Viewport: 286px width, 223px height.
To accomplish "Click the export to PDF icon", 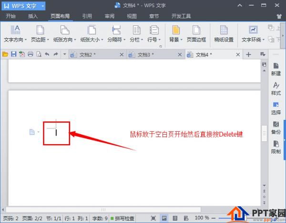I will point(22,54).
